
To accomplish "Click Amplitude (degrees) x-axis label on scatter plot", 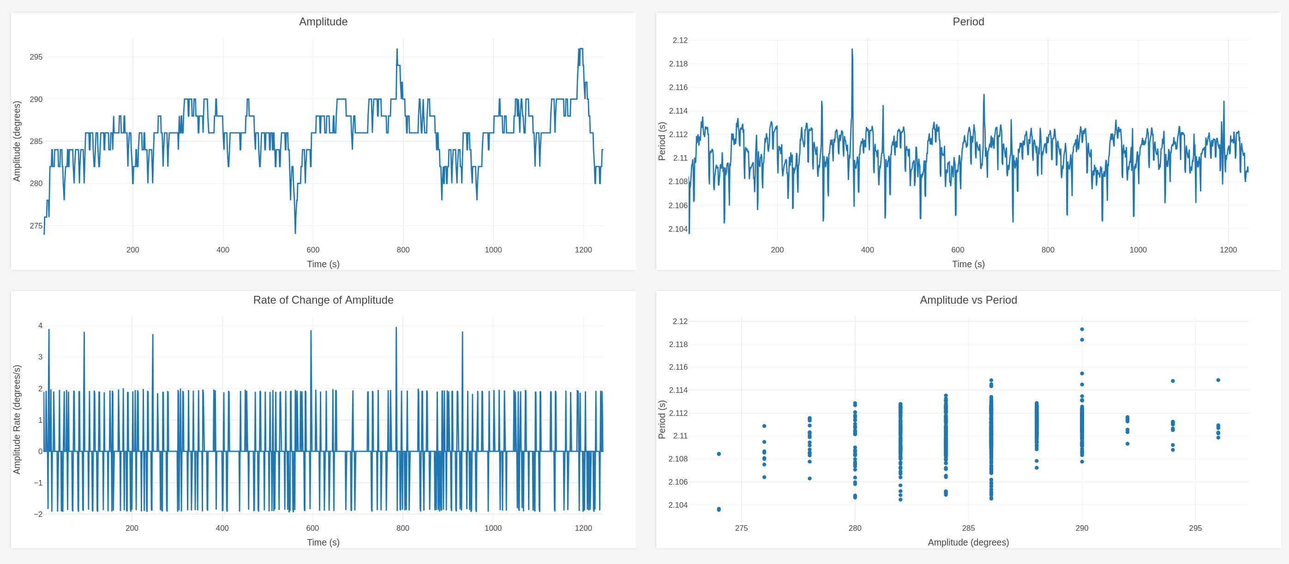I will [x=968, y=542].
